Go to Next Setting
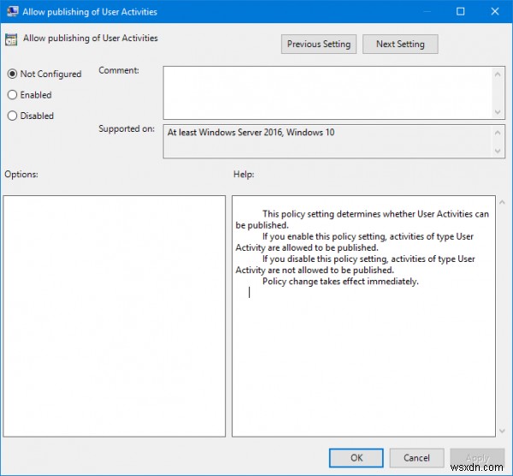The width and height of the screenshot is (513, 476). [400, 44]
